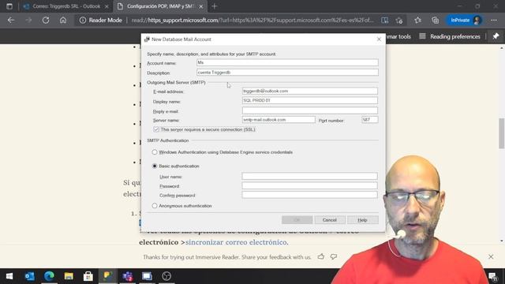
Task: Open tab actions menu icon
Action: (x=9, y=6)
